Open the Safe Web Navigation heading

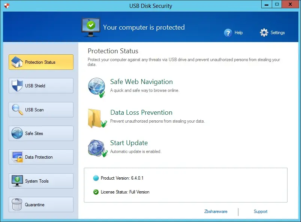pyautogui.click(x=141, y=82)
